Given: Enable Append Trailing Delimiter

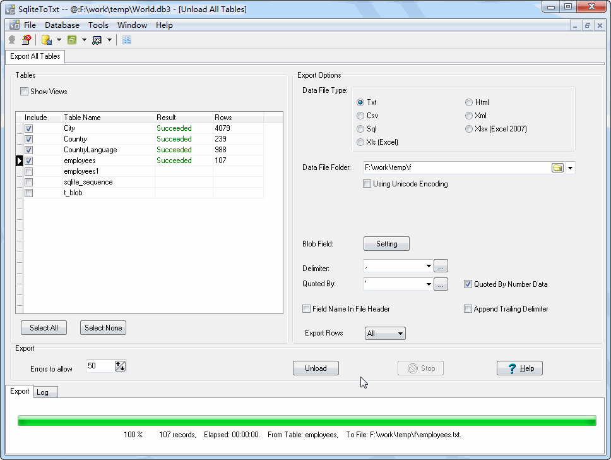Looking at the screenshot, I should coord(468,309).
